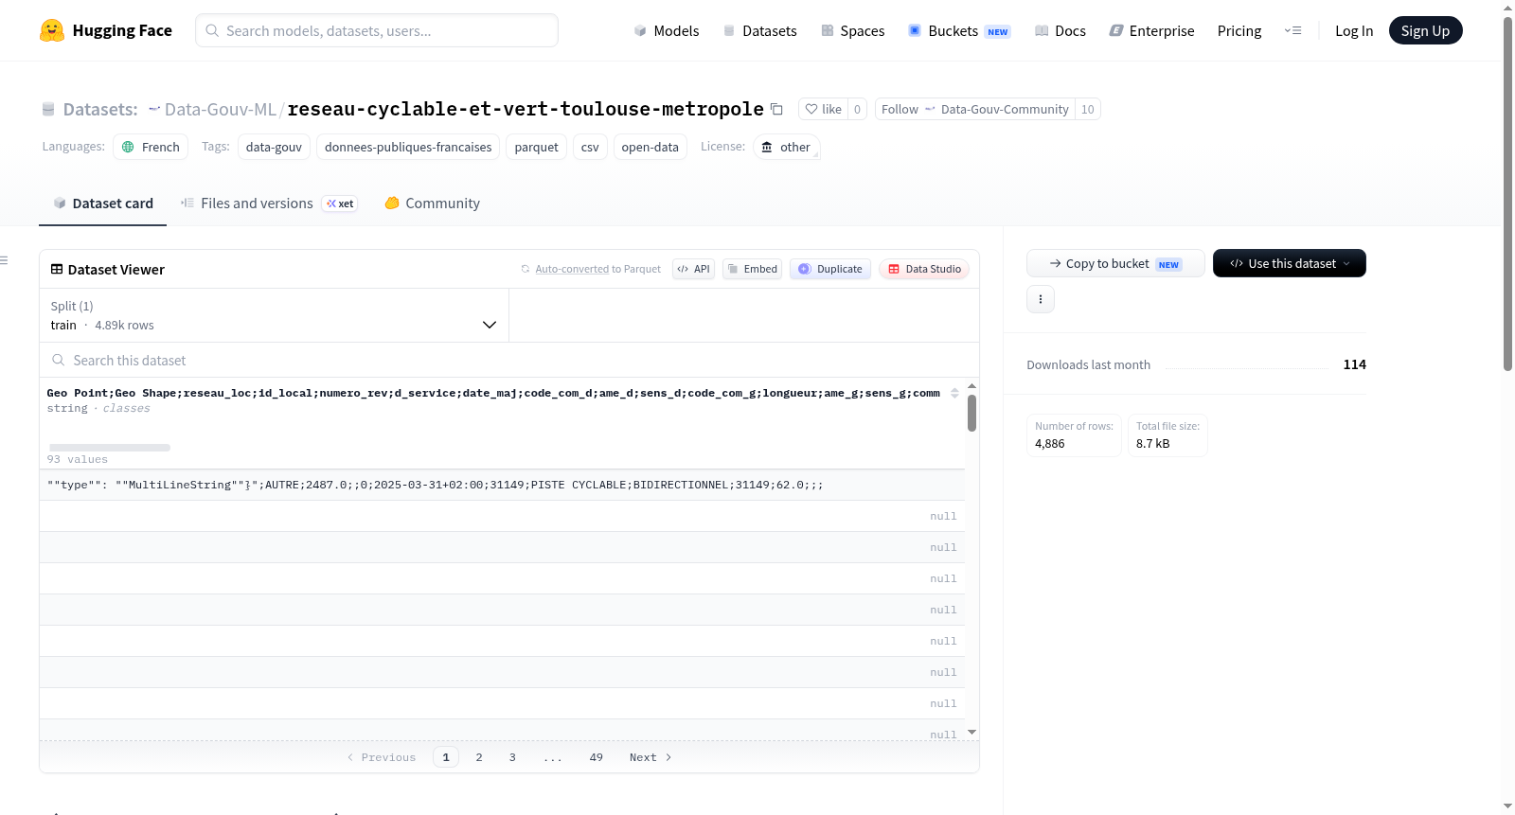This screenshot has height=815, width=1515.
Task: Click the like count showing 0
Action: pos(858,109)
